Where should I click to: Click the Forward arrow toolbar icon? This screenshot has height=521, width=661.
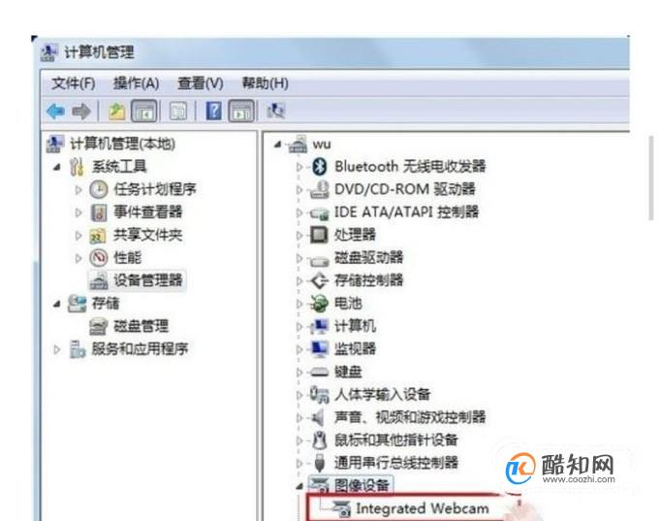tap(81, 112)
